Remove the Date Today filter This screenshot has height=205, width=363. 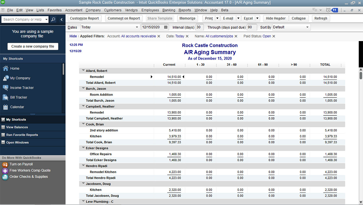(x=187, y=36)
